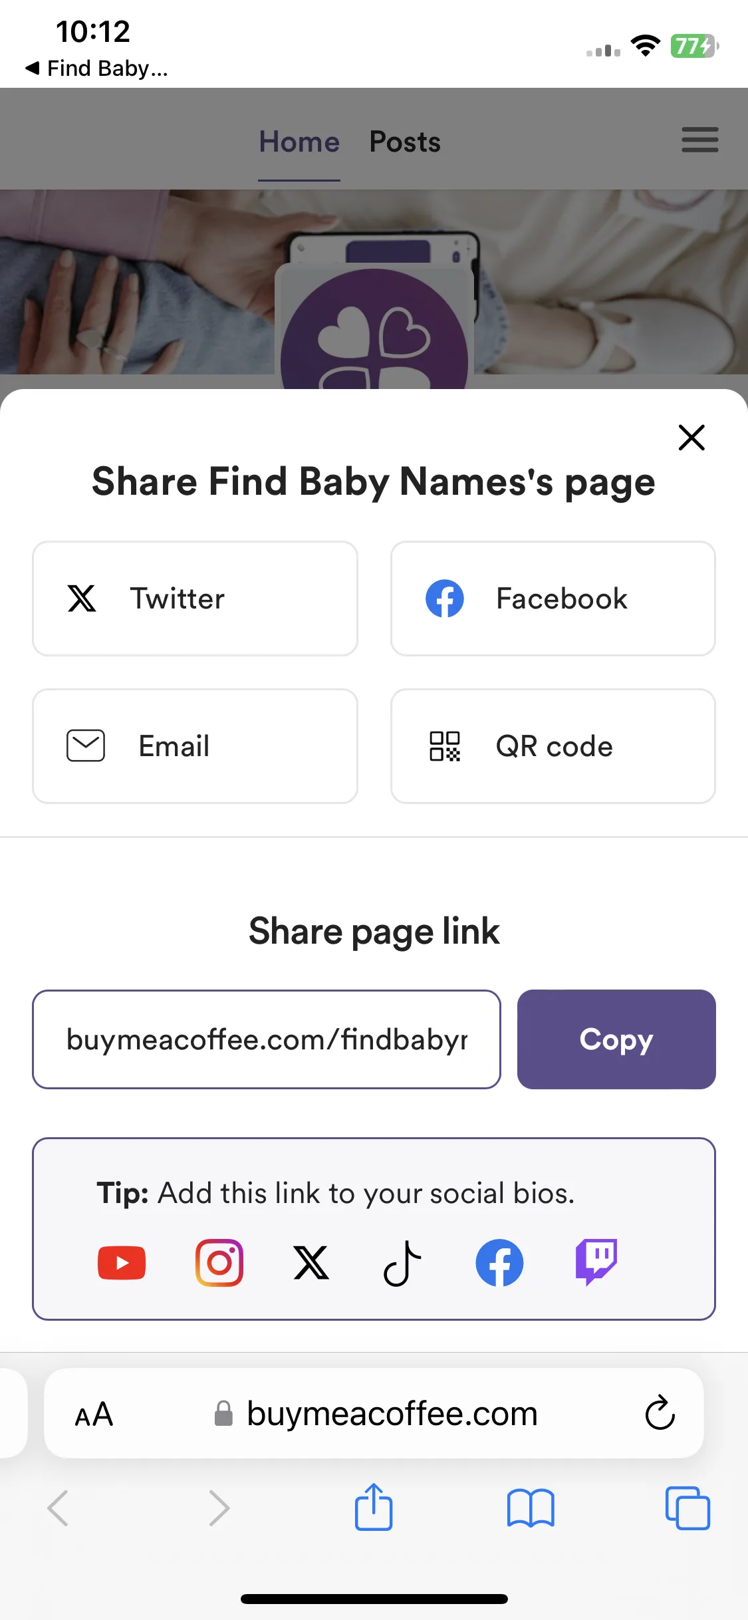Generate a QR code for the page
Viewport: 748px width, 1620px height.
553,746
